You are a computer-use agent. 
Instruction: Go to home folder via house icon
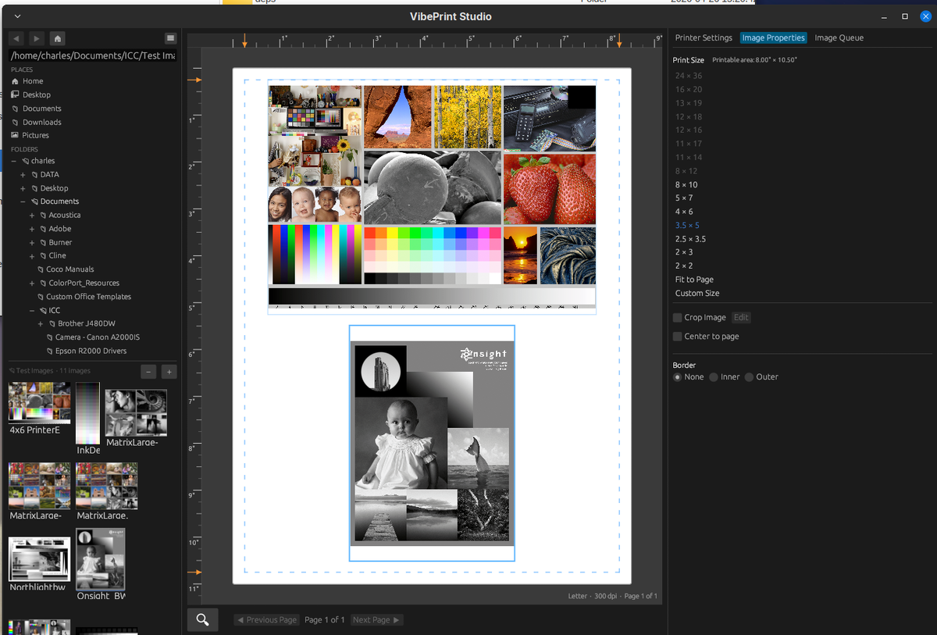pos(57,38)
